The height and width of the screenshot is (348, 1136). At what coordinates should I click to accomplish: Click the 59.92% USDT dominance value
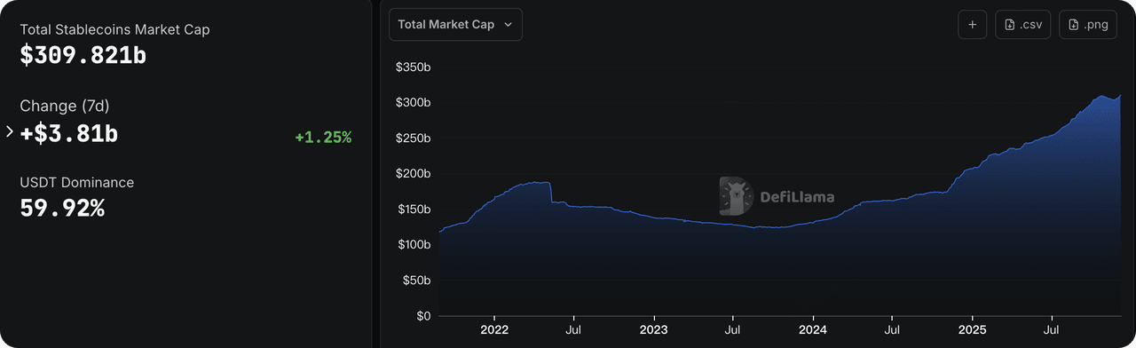[x=62, y=209]
